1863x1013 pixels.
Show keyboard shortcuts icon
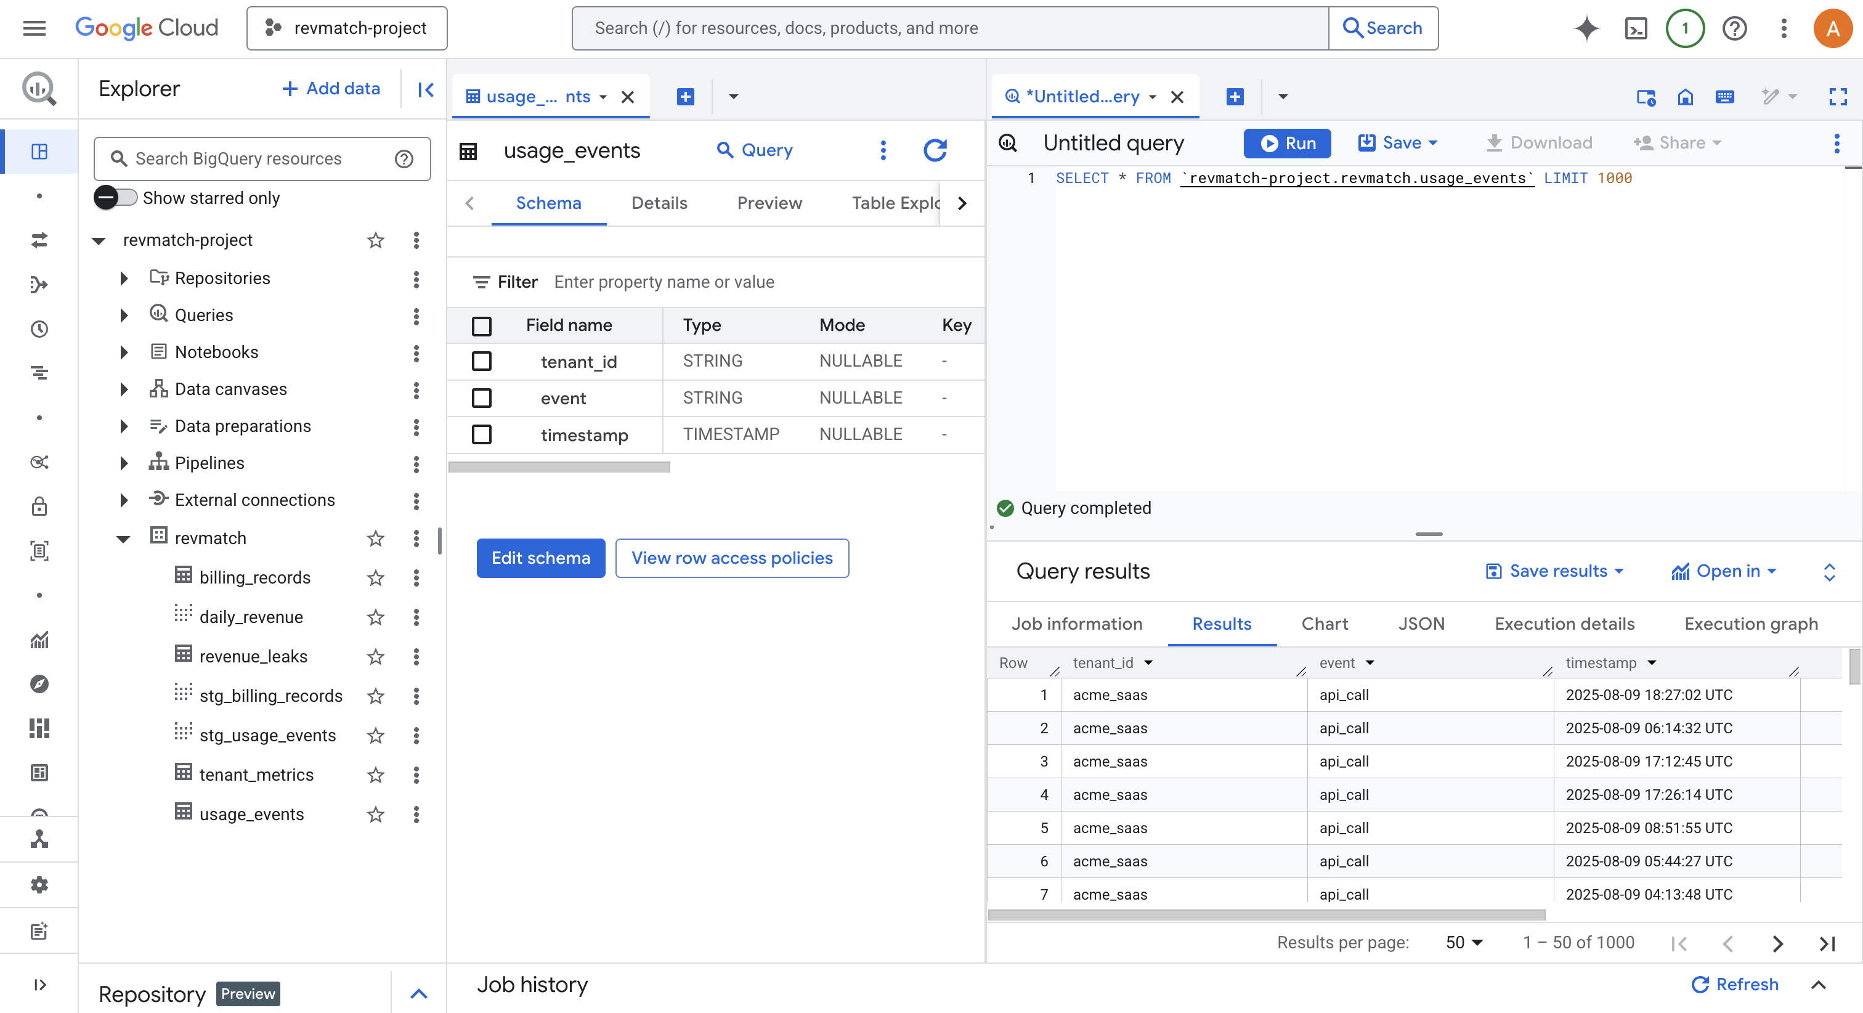click(x=1724, y=96)
